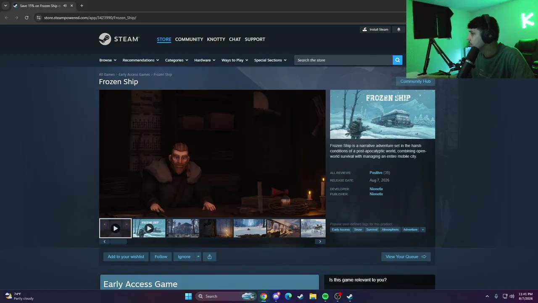This screenshot has width=538, height=303.
Task: Open volume control from the system tray
Action: click(x=512, y=296)
